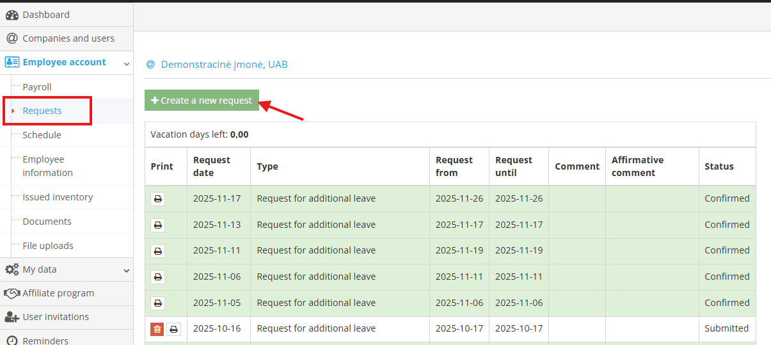The image size is (771, 345).
Task: Open Dashboard in the sidebar
Action: click(46, 15)
